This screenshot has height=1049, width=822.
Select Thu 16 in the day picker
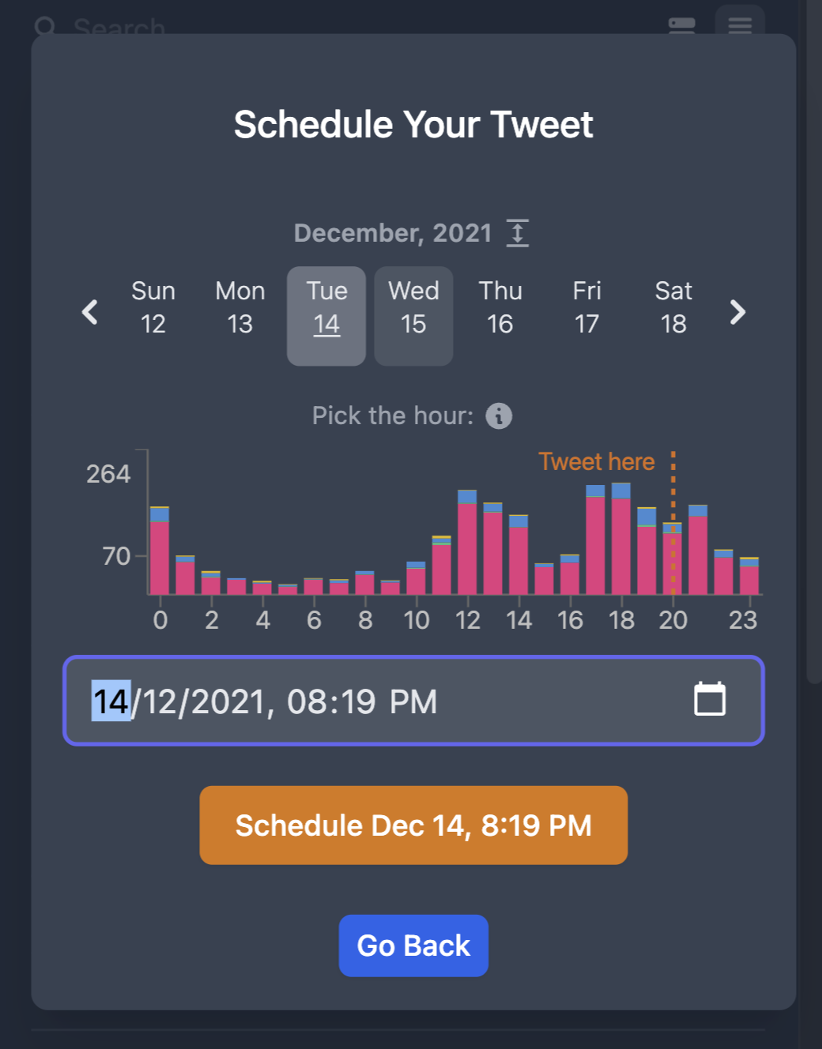tap(500, 308)
